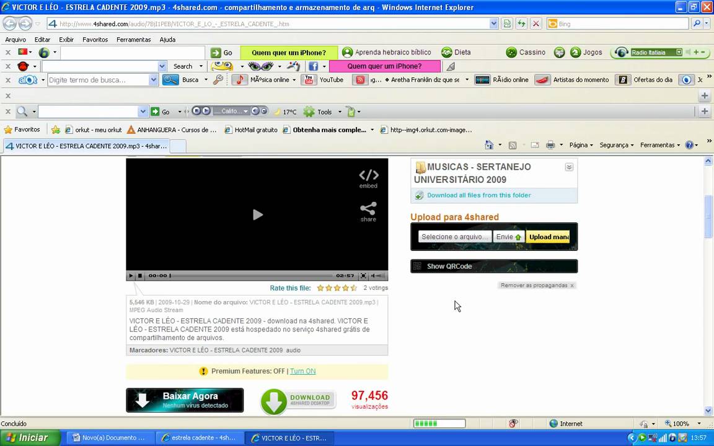The height and width of the screenshot is (446, 714).
Task: Start playback with the center play triangle
Action: [257, 214]
